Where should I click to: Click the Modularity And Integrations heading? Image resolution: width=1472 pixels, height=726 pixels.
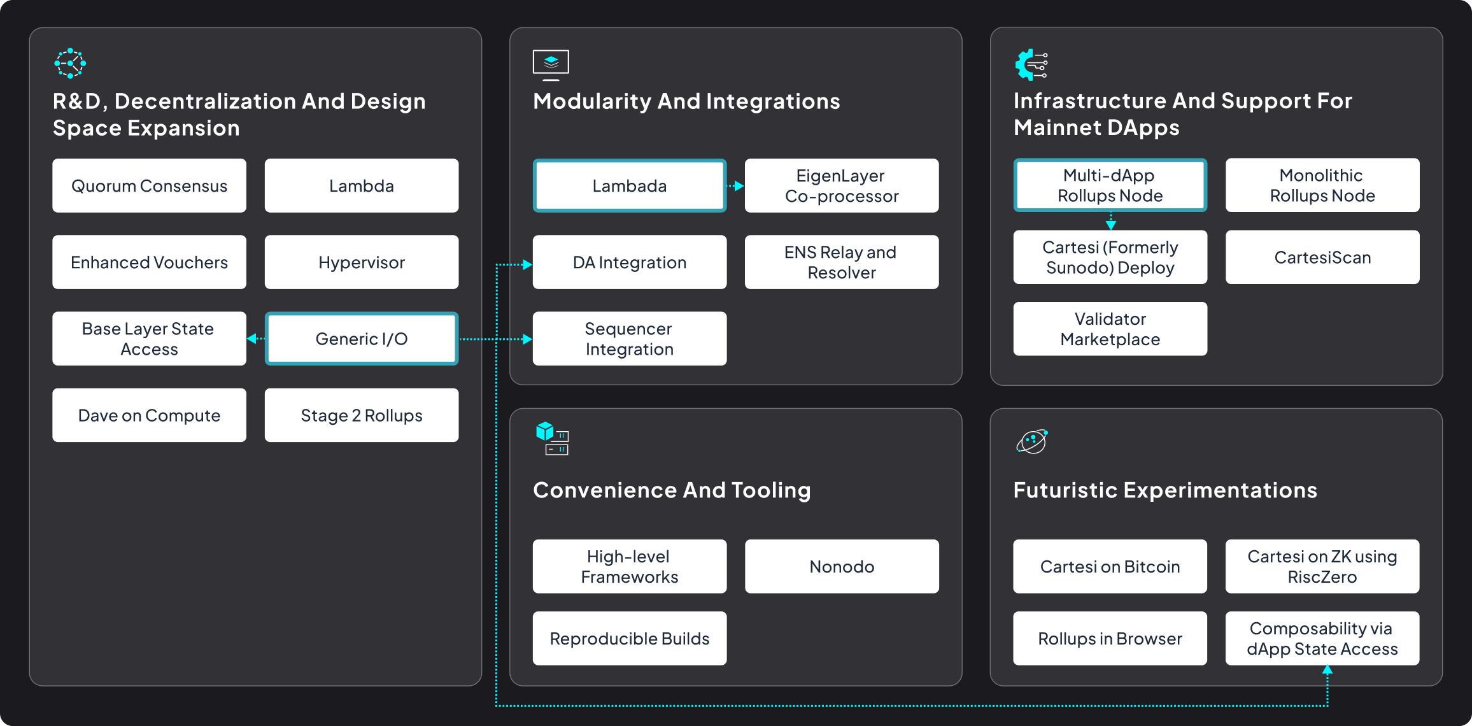point(686,101)
